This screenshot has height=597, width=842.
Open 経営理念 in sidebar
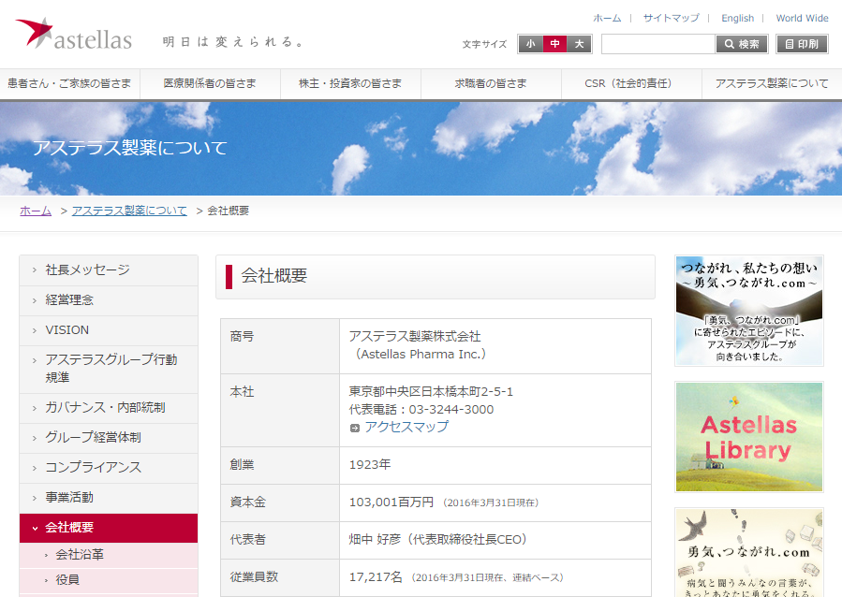click(x=109, y=300)
